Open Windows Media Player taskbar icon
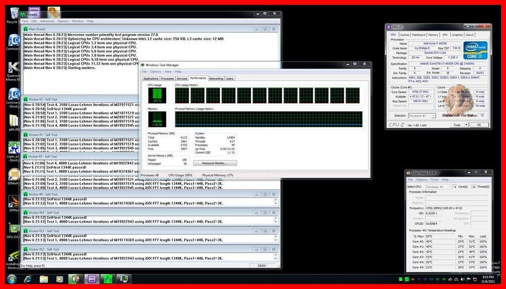The width and height of the screenshot is (506, 289). click(x=59, y=279)
